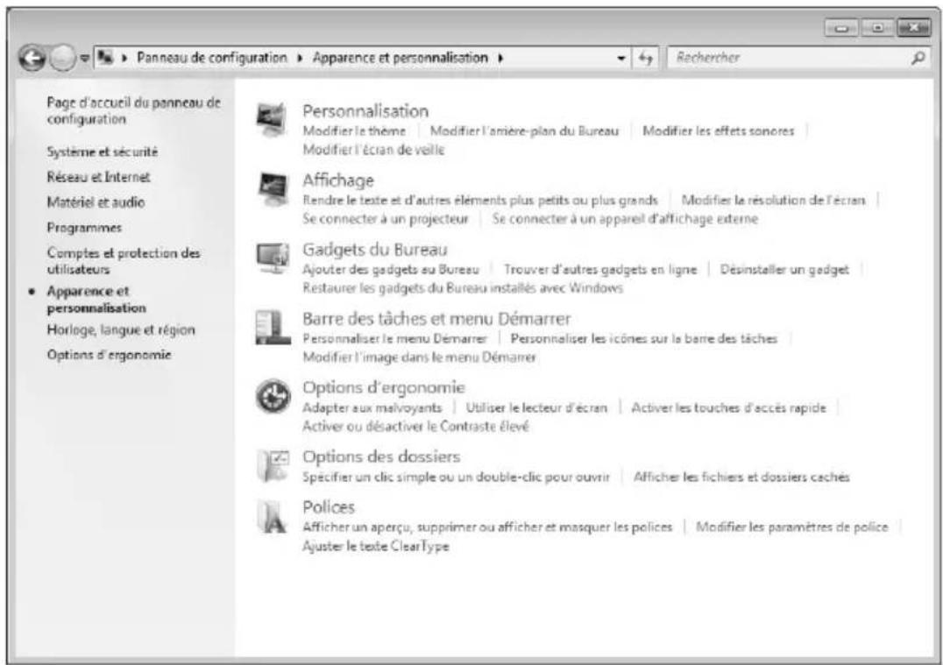Click the refresh icon beside address bar

pyautogui.click(x=645, y=59)
